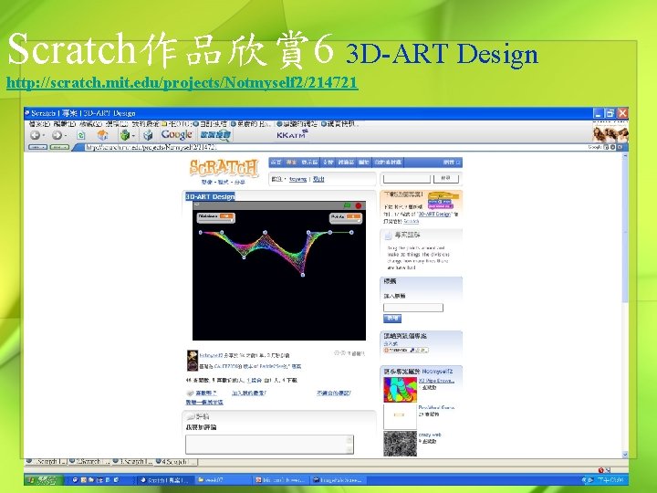Adjust the Points slider at stage top right
657x493 pixels.
click(346, 221)
